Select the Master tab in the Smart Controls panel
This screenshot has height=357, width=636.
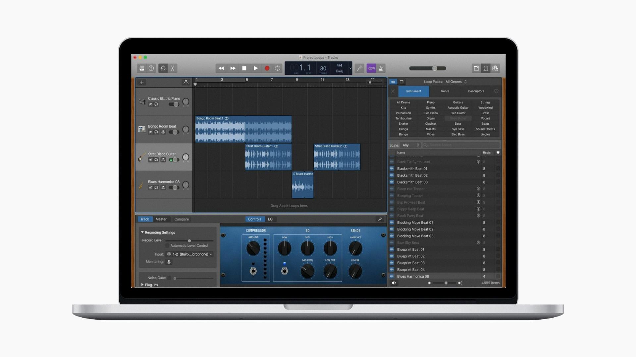coord(161,219)
